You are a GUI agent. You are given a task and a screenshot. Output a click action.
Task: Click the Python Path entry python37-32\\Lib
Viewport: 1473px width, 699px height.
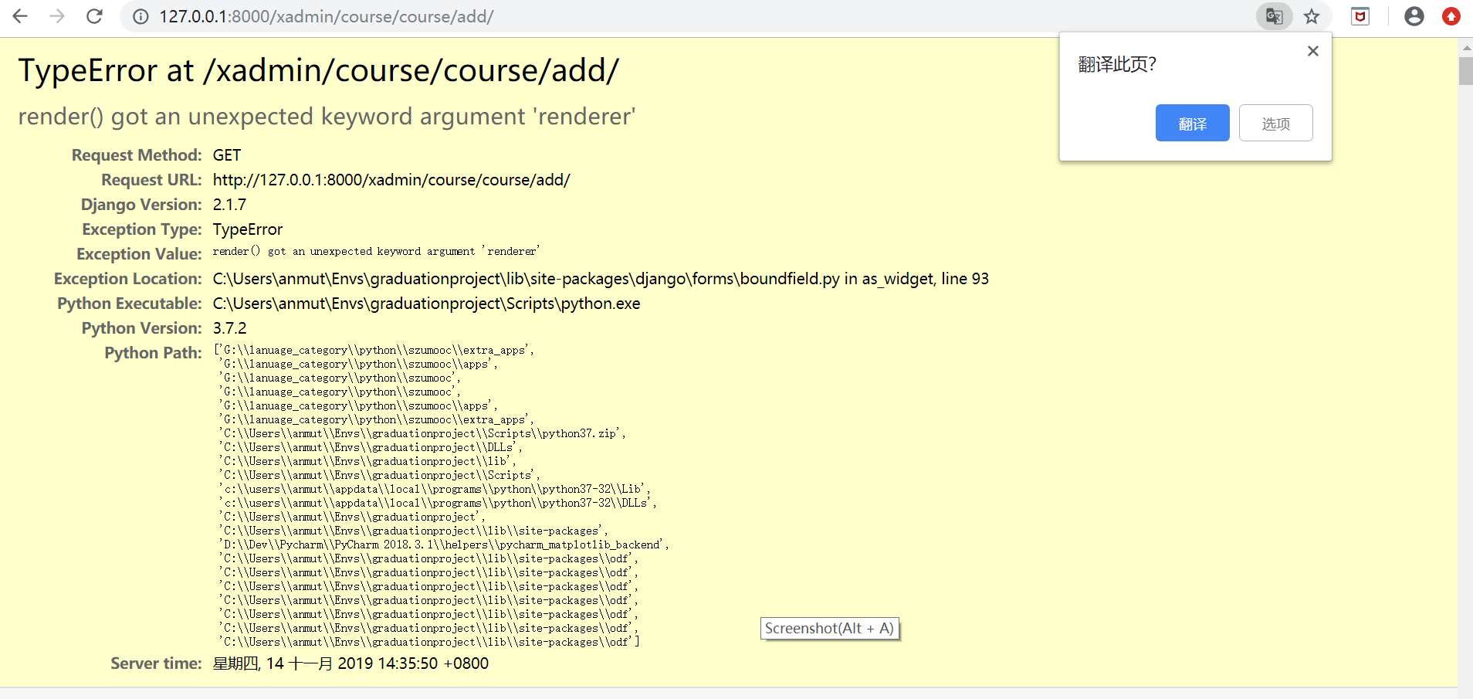435,490
